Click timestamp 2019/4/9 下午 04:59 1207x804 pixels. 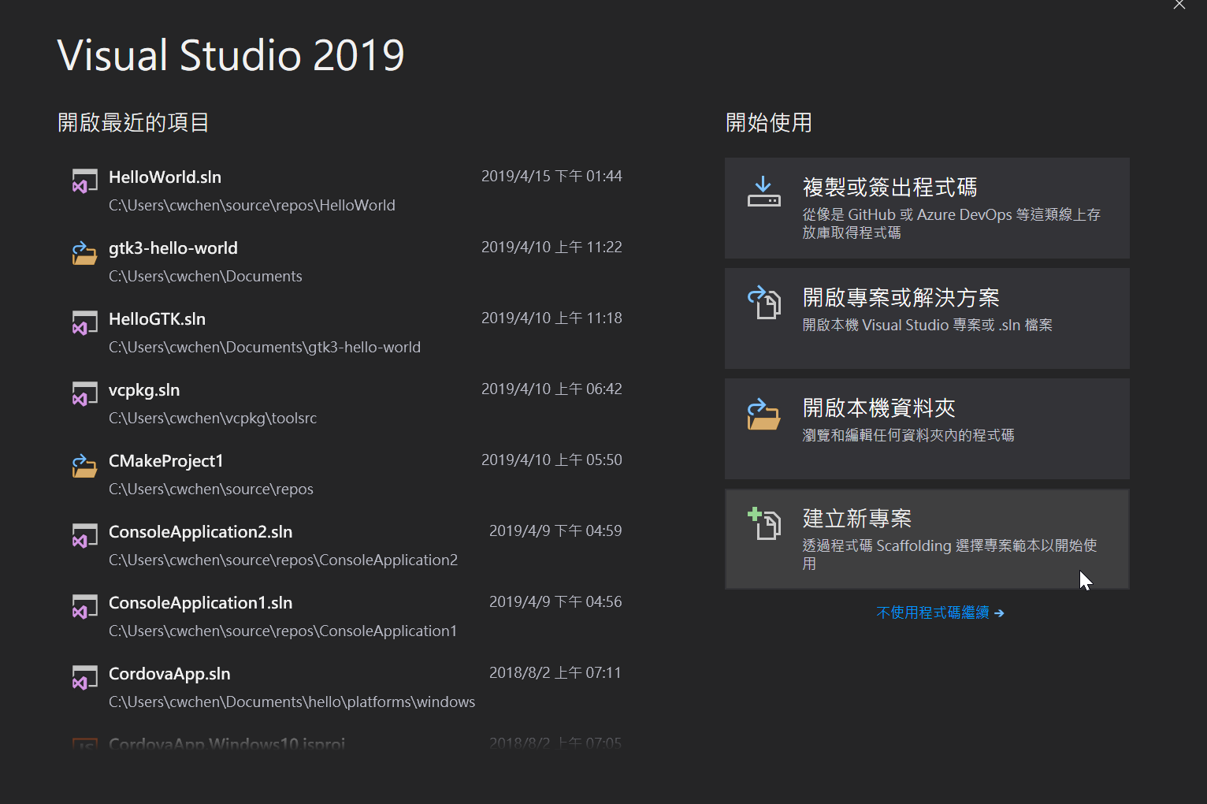point(555,530)
